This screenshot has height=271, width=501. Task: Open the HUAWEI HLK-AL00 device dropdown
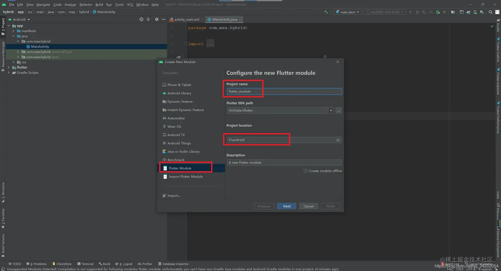pyautogui.click(x=385, y=12)
